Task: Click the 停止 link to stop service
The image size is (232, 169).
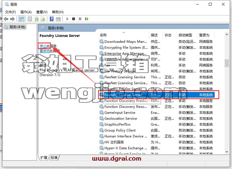Action: [43, 46]
